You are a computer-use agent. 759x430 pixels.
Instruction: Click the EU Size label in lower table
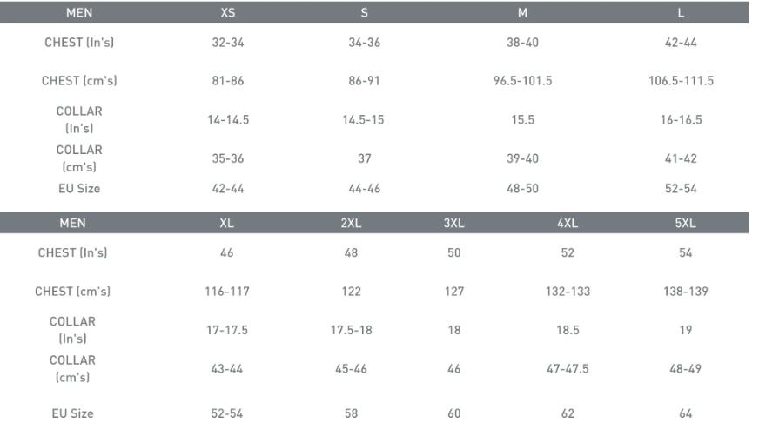click(72, 413)
